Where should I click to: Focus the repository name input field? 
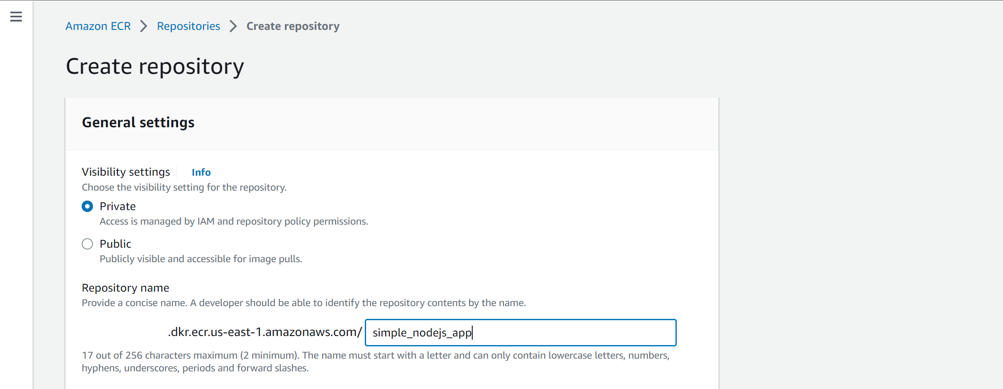pyautogui.click(x=520, y=333)
